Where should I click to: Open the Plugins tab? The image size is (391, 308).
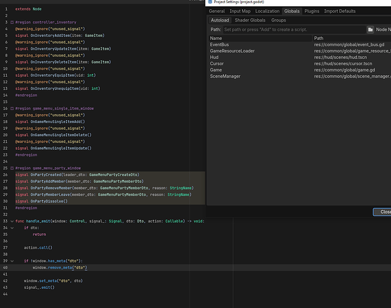[x=311, y=11]
